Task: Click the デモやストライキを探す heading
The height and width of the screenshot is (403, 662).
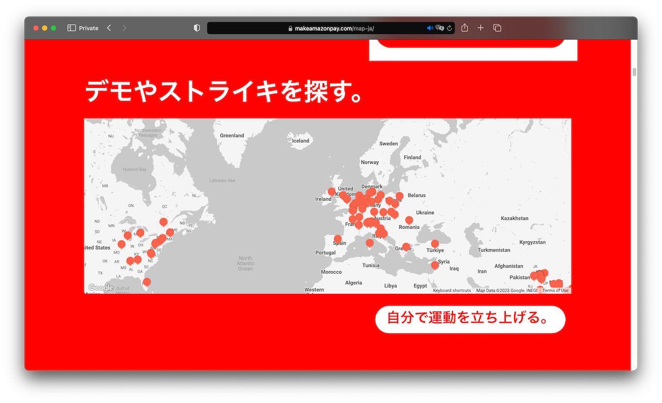Action: coord(224,91)
